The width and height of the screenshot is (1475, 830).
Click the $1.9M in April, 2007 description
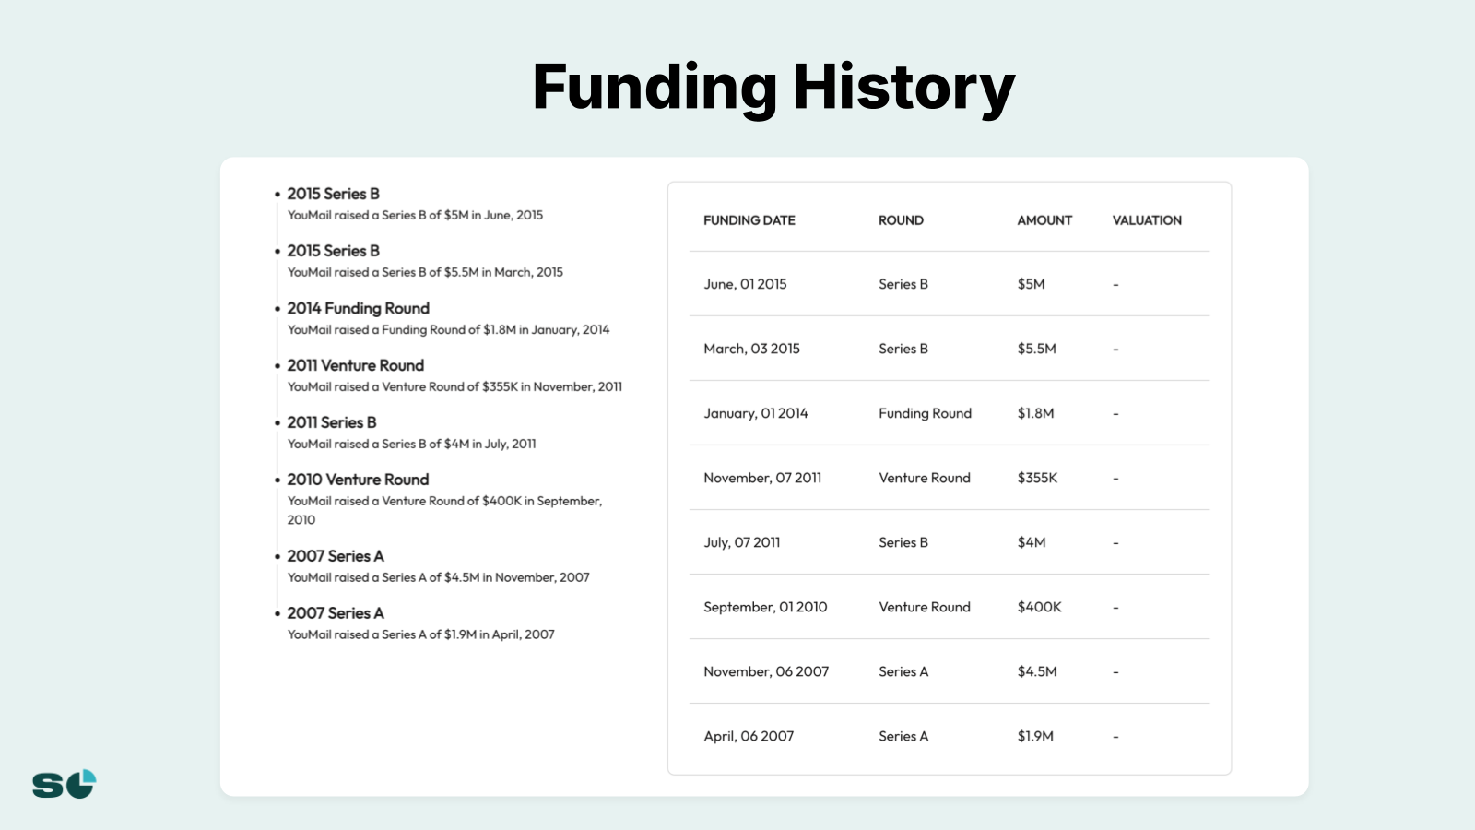[x=420, y=634]
